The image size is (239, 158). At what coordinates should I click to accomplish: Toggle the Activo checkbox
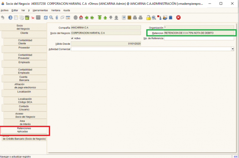click(72, 38)
